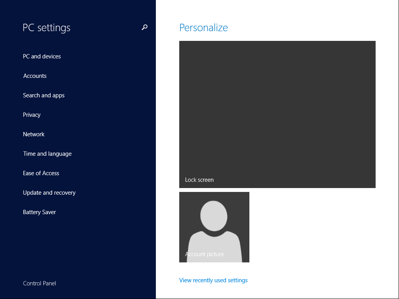This screenshot has width=399, height=299.
Task: Open Network settings
Action: (x=34, y=134)
